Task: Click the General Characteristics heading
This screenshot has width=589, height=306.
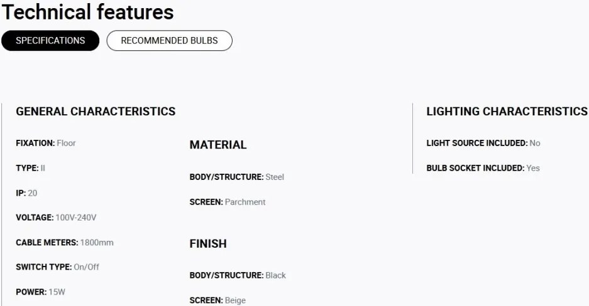Action: [x=96, y=112]
